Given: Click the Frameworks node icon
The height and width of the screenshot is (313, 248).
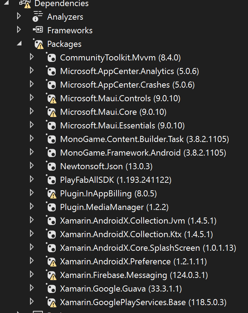Looking at the screenshot, I should [x=38, y=30].
